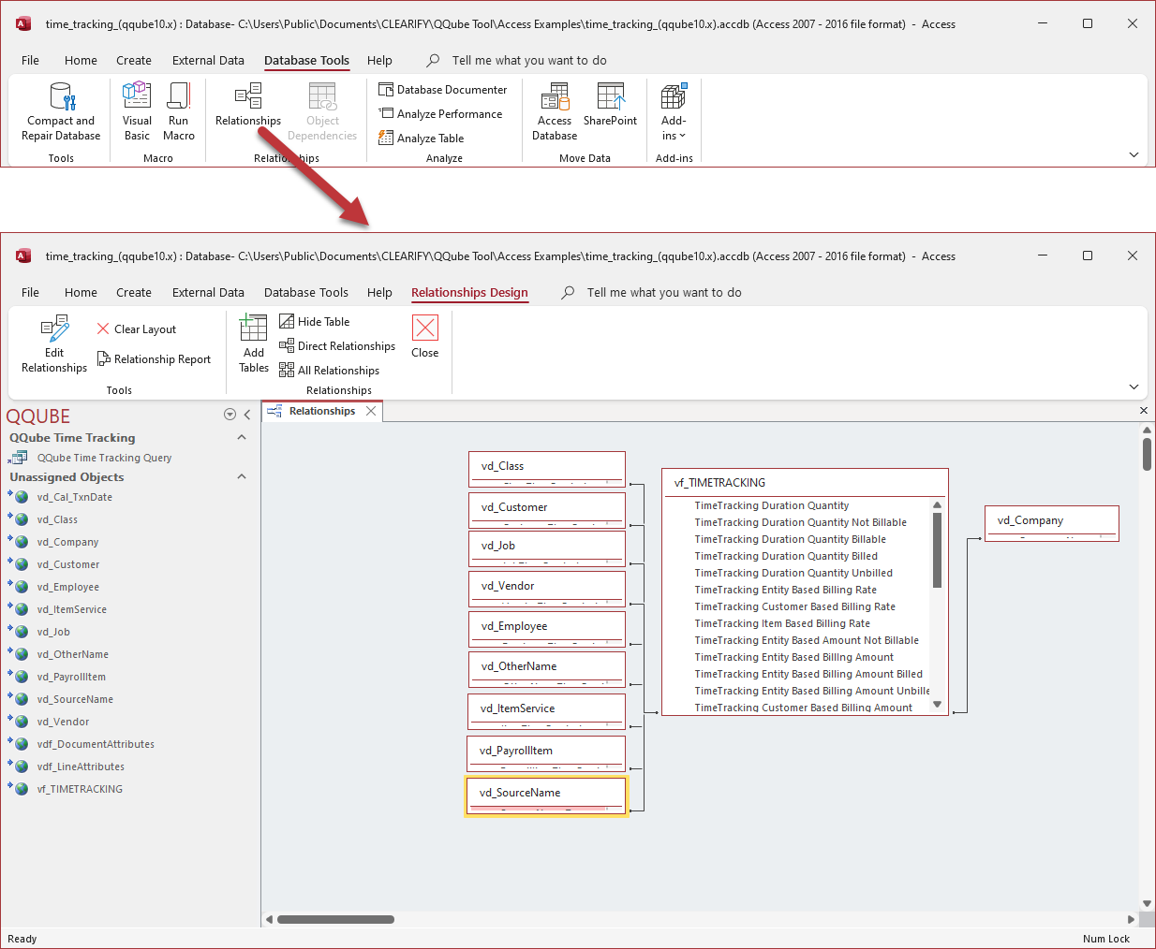Open Create tab in lower window
Image resolution: width=1156 pixels, height=949 pixels.
click(x=134, y=293)
